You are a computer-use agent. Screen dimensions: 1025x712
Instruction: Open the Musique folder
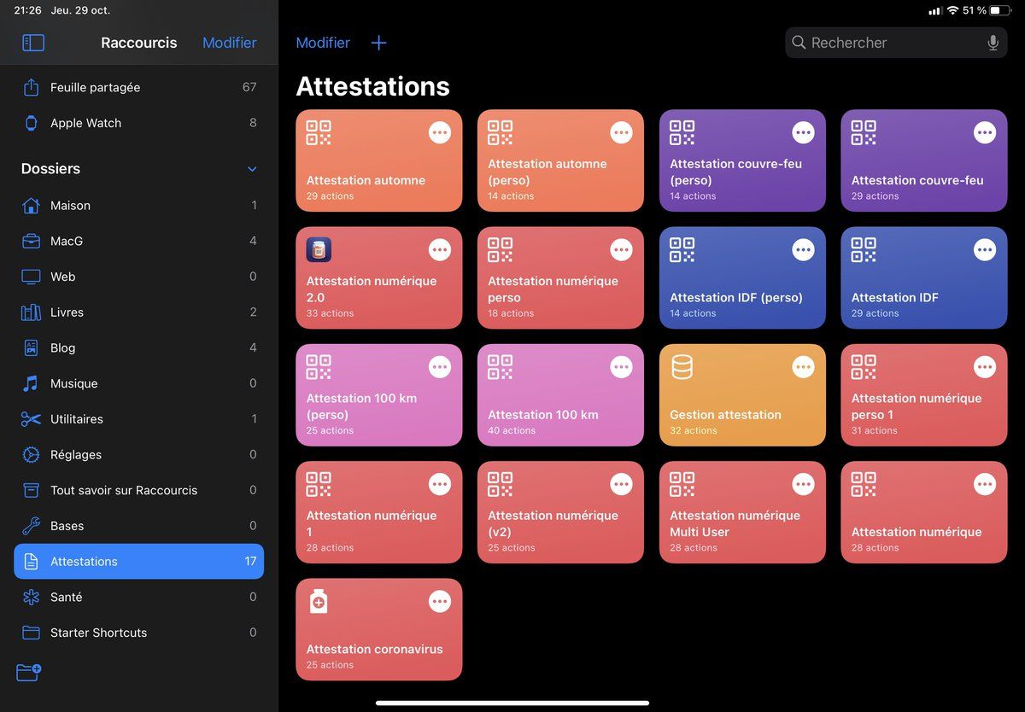139,383
